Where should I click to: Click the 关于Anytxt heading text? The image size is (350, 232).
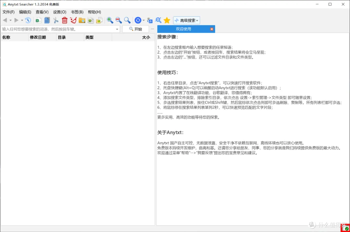point(170,133)
